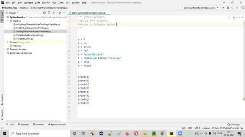
Task: Switch to Chrome in the taskbar
Action: coord(162,134)
